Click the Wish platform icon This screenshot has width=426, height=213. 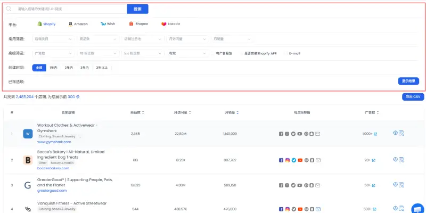point(103,24)
